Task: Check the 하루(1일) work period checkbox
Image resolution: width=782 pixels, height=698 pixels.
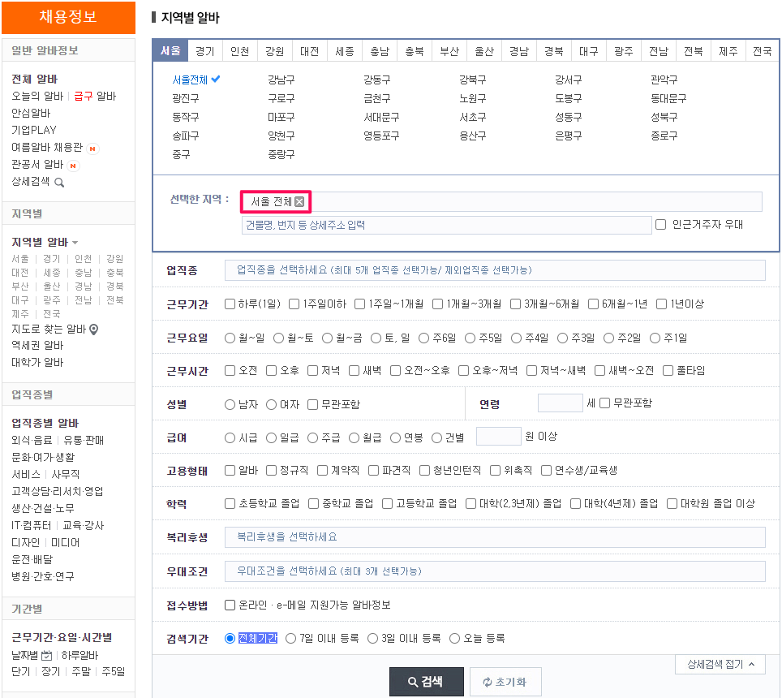Action: [x=230, y=304]
